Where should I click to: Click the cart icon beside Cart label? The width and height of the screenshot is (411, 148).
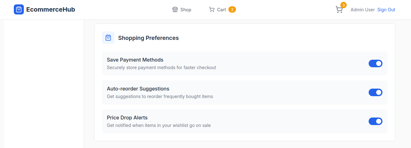[x=212, y=9]
